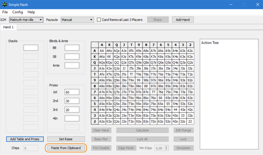Open the ICM Malmuth-Harville dropdown
This screenshot has height=155, width=263.
click(26, 20)
